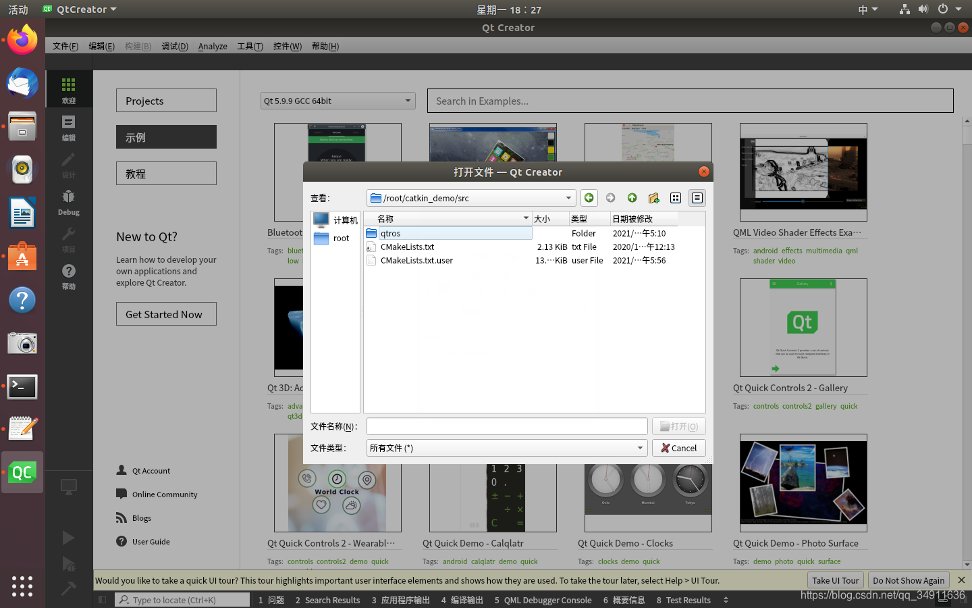The height and width of the screenshot is (608, 972).
Task: Click the Build hammer icon
Action: click(x=68, y=588)
